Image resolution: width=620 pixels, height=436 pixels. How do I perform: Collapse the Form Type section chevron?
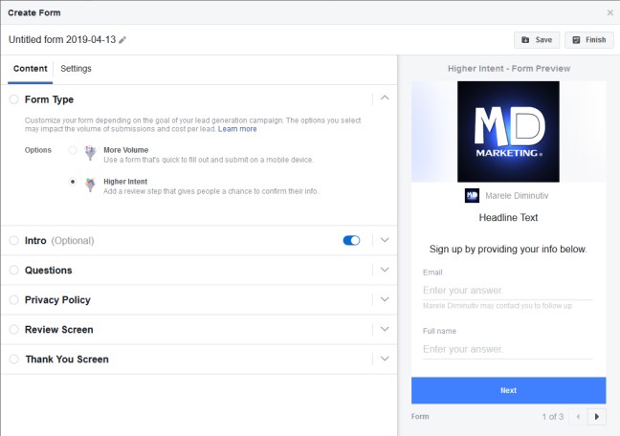(x=385, y=98)
